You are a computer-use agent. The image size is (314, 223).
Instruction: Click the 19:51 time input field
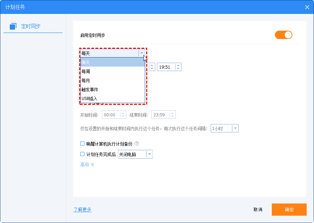pyautogui.click(x=166, y=67)
